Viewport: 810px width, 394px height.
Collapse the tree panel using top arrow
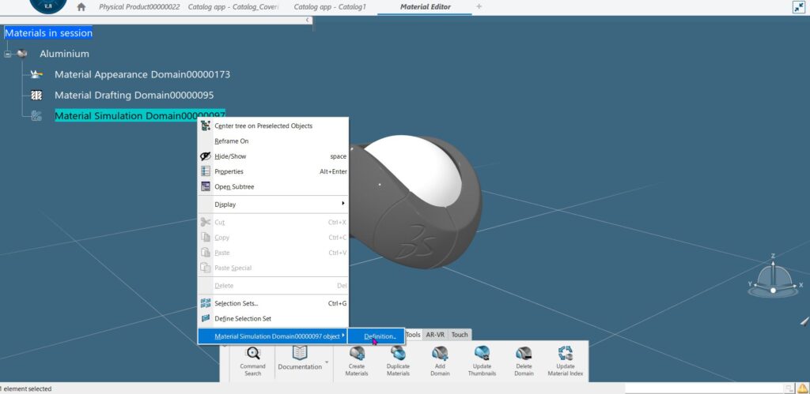tap(308, 19)
